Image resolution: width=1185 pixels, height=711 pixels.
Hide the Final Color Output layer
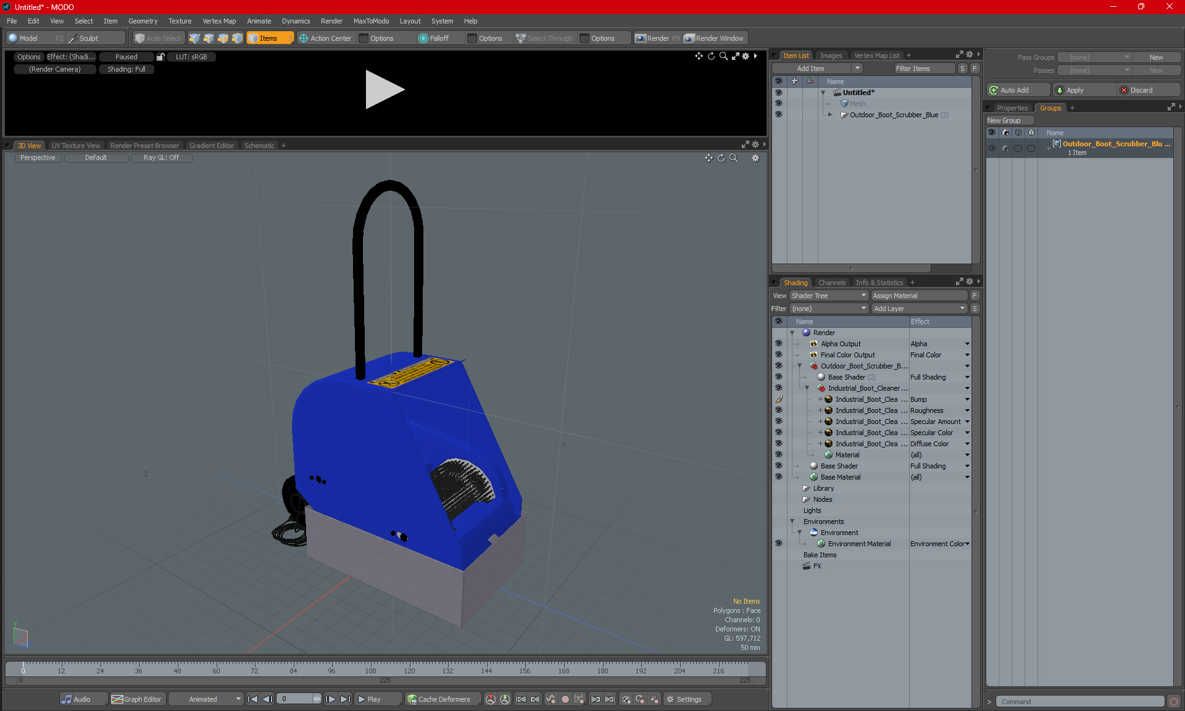(778, 355)
